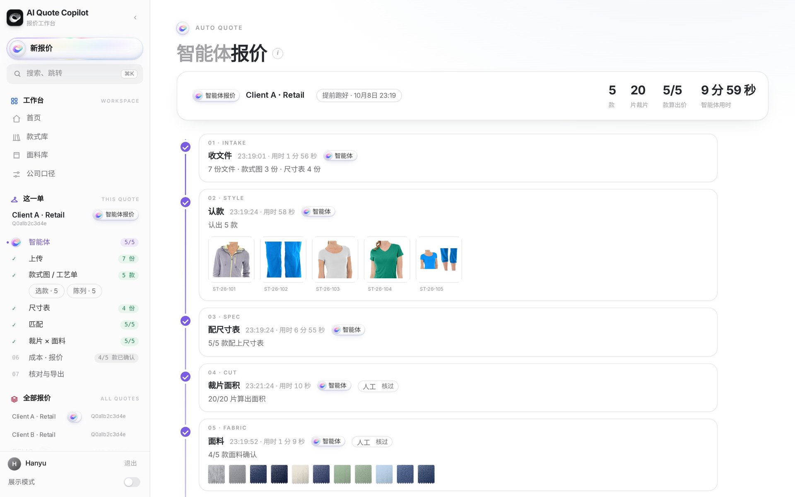The height and width of the screenshot is (497, 795).
Task: Click the 提前跑好 · 10月8日 23:19 tag
Action: pyautogui.click(x=359, y=96)
